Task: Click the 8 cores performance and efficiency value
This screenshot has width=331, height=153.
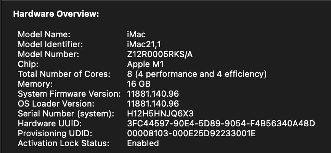Action: coord(197,74)
